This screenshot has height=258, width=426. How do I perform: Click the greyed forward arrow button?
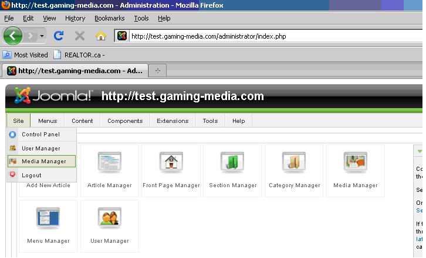coord(31,36)
